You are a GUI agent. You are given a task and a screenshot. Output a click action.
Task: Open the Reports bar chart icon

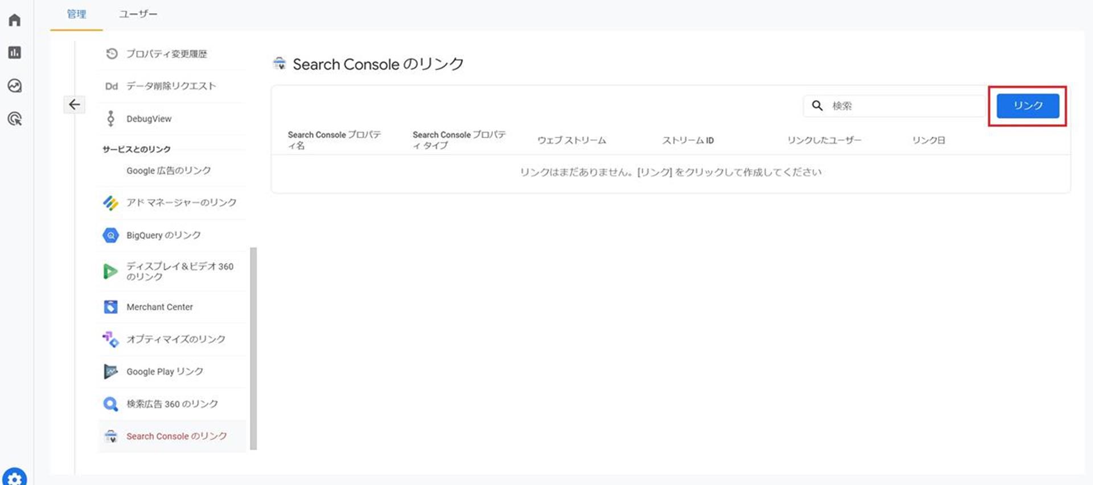15,53
